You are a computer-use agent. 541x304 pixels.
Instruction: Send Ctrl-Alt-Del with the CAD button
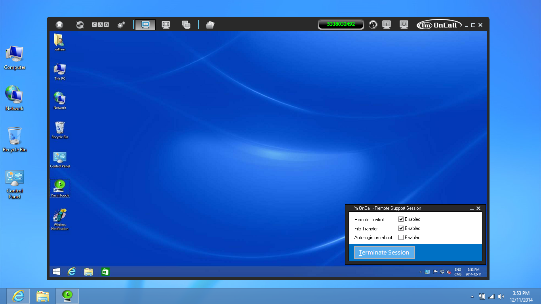pyautogui.click(x=101, y=25)
